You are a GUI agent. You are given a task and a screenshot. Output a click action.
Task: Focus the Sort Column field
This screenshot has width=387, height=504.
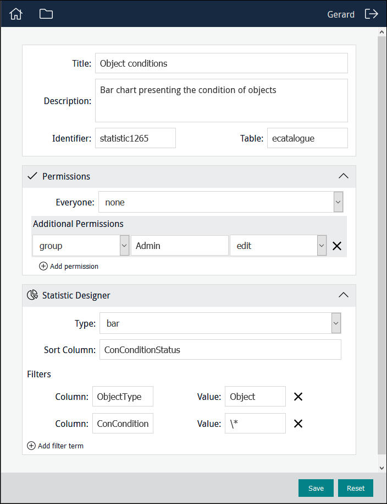[x=220, y=350]
